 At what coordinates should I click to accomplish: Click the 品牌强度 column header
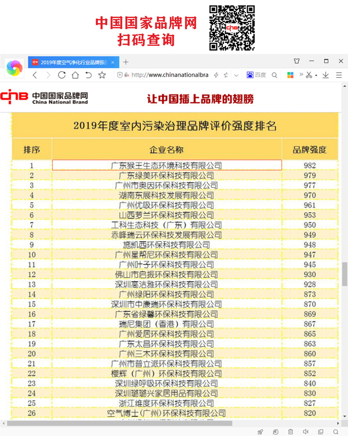(310, 150)
